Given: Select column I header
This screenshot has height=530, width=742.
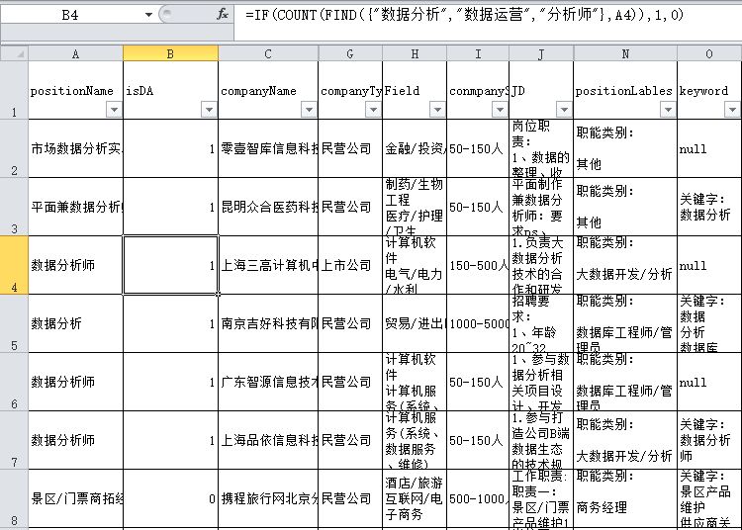Looking at the screenshot, I should coord(478,53).
